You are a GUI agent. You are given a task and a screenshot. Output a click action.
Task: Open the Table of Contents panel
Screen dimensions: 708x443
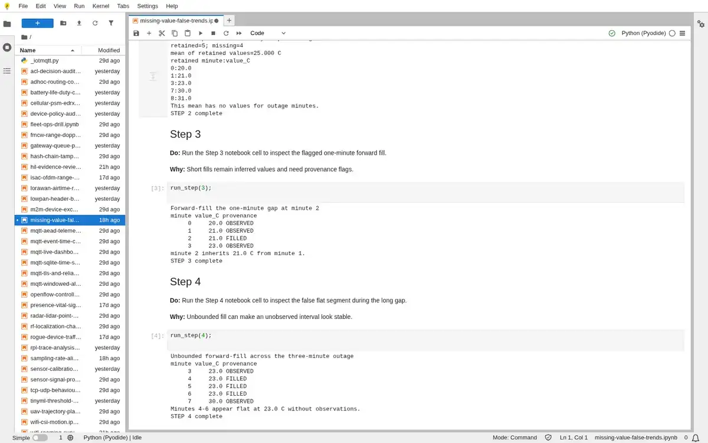(x=7, y=71)
